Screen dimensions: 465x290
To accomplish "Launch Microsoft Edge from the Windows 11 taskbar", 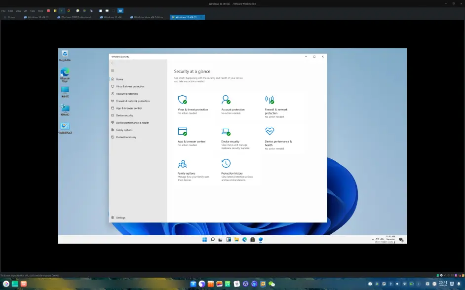I will click(245, 239).
